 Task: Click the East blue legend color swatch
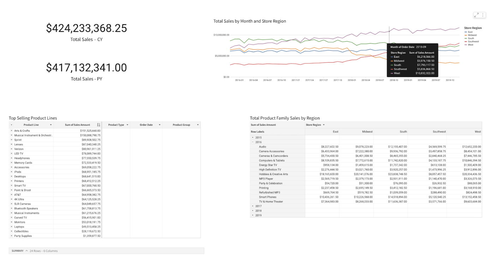pyautogui.click(x=466, y=32)
